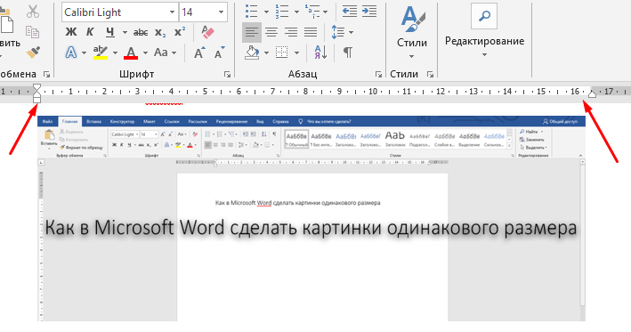Click large heading text Как в Microsoft Word

134,228
